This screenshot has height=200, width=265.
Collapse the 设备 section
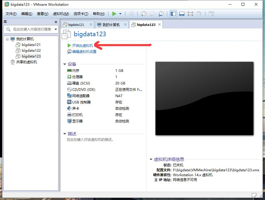pos(65,64)
